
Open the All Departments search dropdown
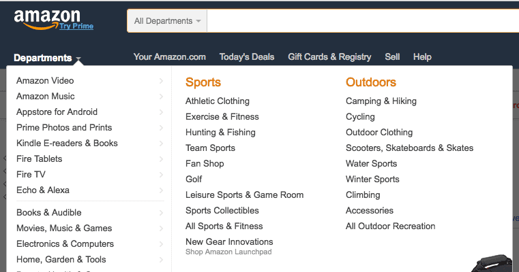(167, 21)
